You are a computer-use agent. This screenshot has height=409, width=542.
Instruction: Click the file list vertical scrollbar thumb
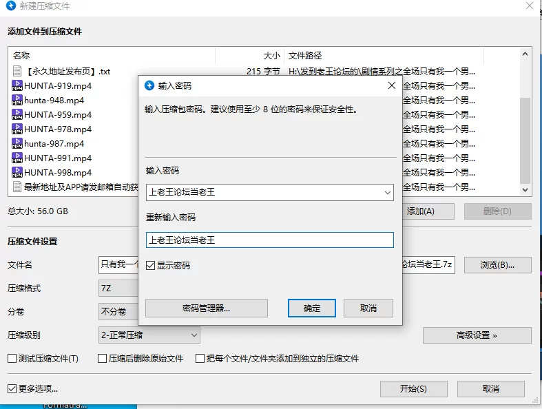coord(525,140)
